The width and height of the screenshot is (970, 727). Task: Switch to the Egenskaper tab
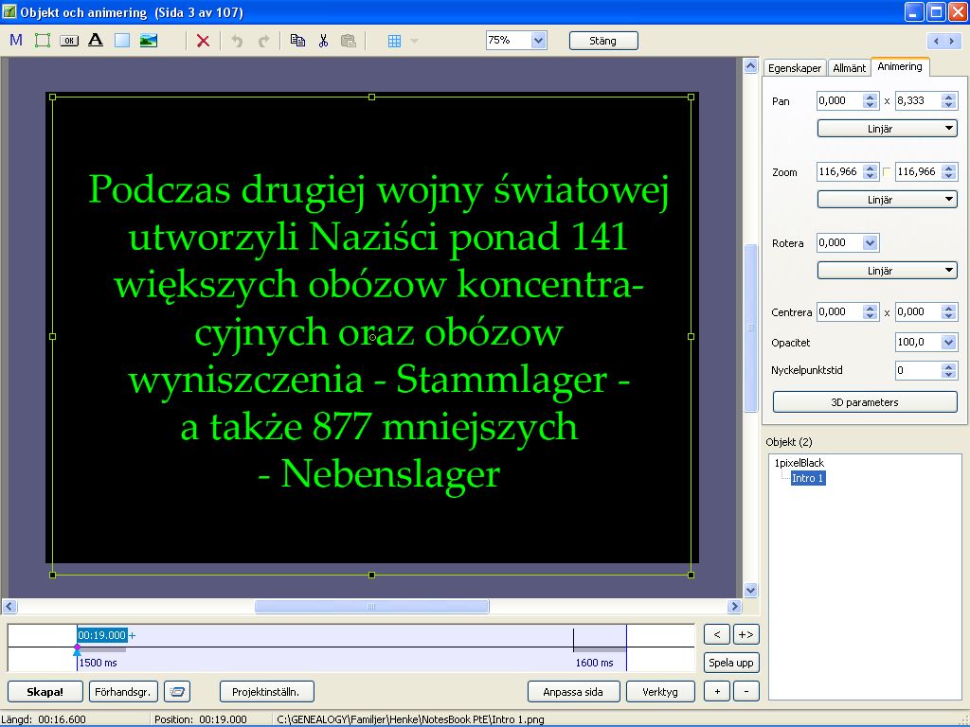click(x=795, y=68)
